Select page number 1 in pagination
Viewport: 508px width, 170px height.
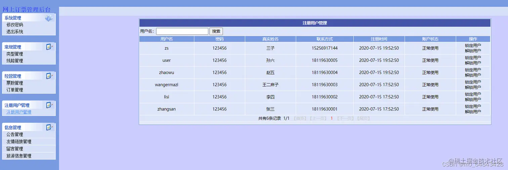[x=332, y=118]
